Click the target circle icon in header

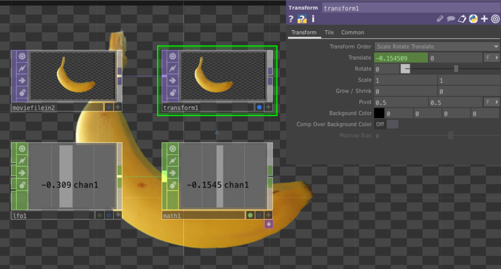(x=495, y=19)
